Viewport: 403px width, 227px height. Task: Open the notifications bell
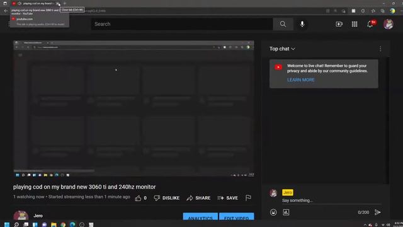370,24
